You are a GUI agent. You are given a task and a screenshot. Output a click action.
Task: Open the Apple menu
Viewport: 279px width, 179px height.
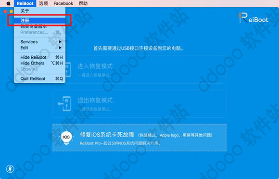pyautogui.click(x=8, y=3)
